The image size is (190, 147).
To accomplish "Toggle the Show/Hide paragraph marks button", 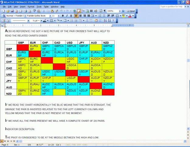I will pyautogui.click(x=105, y=11).
